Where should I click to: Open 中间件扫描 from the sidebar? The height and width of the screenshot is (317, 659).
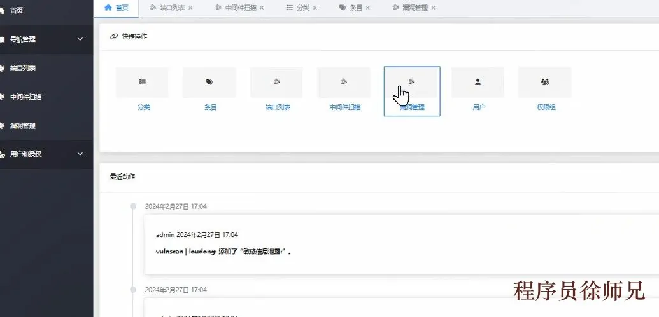click(x=46, y=97)
